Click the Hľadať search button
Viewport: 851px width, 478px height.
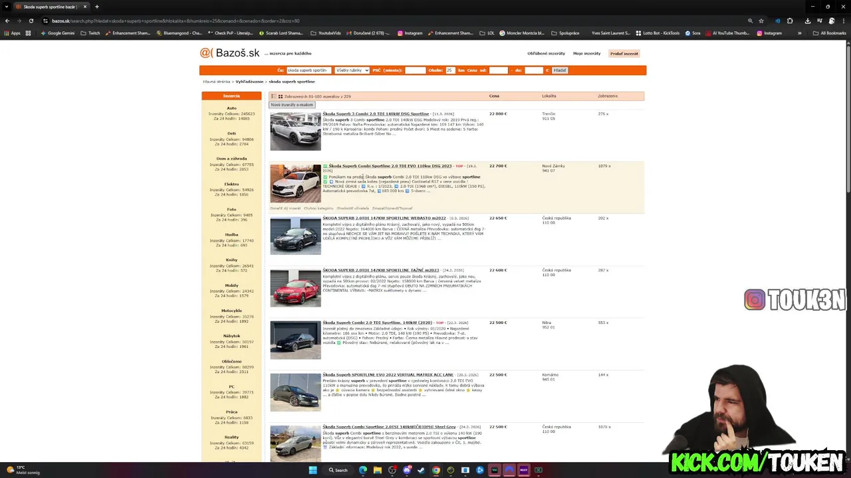(560, 70)
